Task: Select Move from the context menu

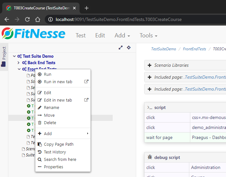Action: click(x=63, y=115)
